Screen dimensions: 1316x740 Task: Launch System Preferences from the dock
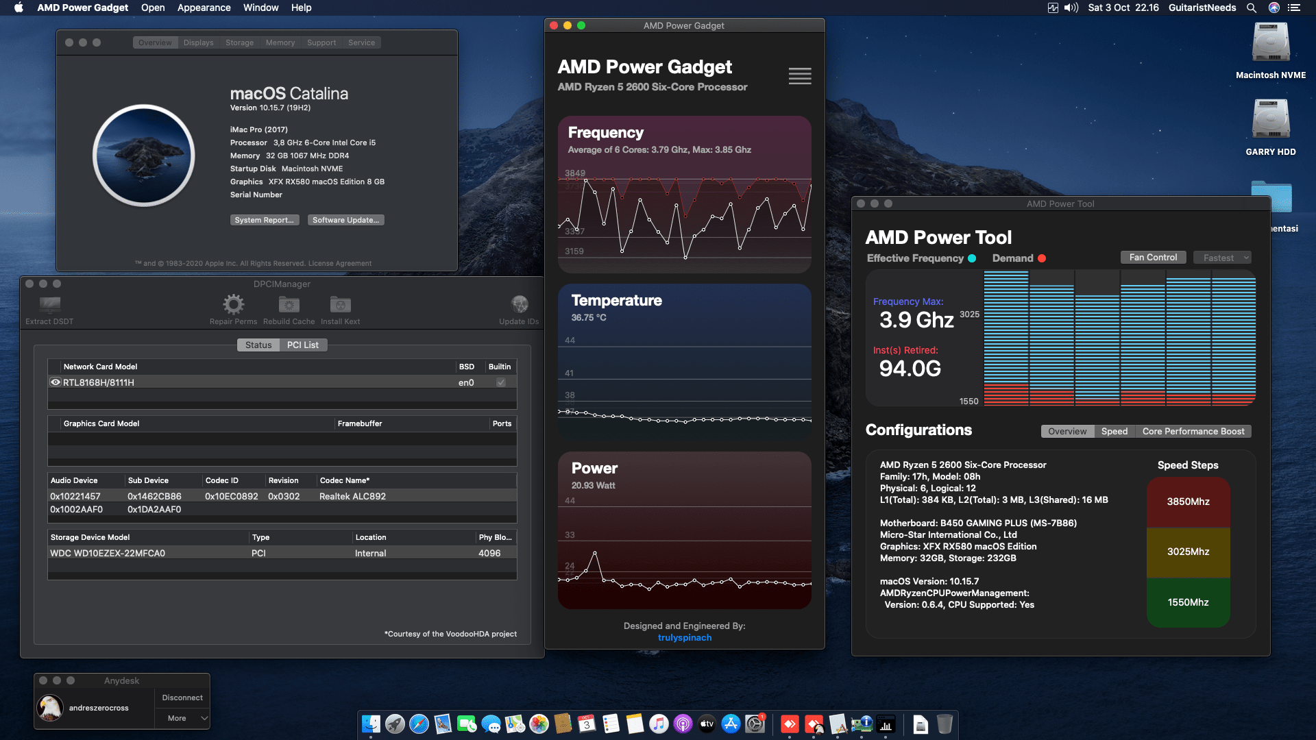pyautogui.click(x=753, y=724)
